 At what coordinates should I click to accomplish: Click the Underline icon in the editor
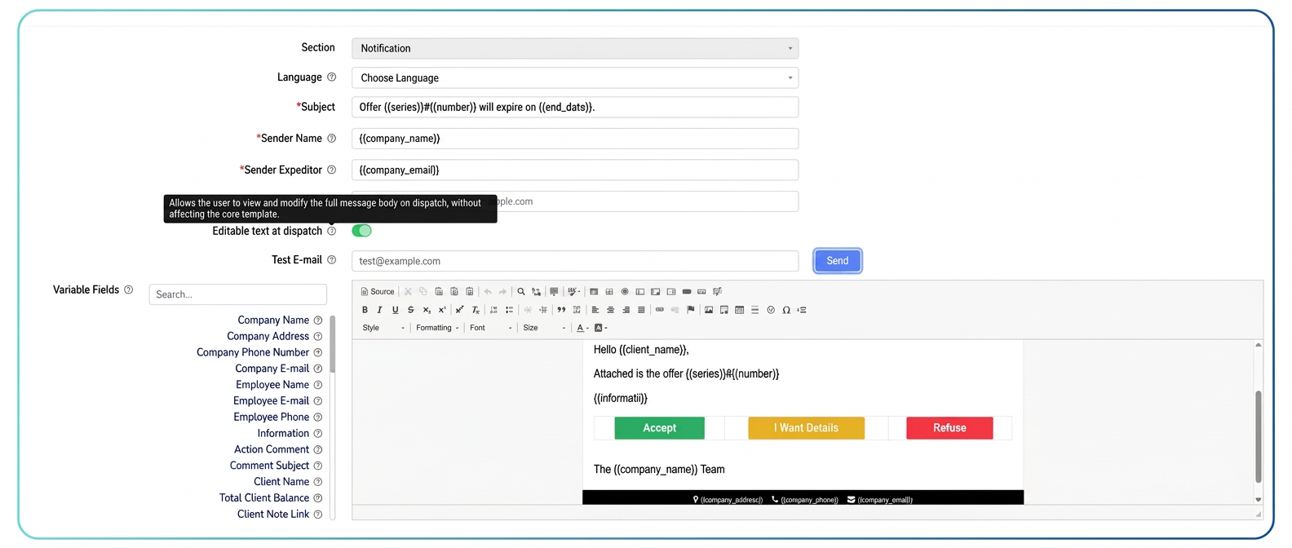pos(395,310)
